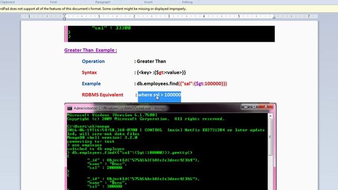Click the 'MongoDB shell version: 3.2.0' console line
Image resolution: width=338 pixels, height=190 pixels.
pos(102,138)
